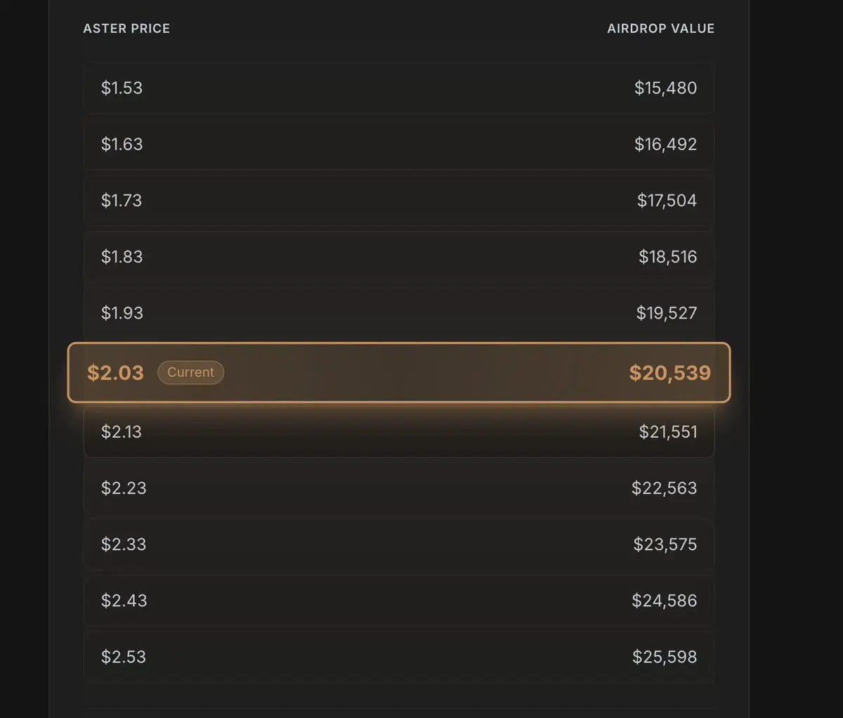Select the $2.13 price row
This screenshot has width=843, height=718.
point(122,432)
